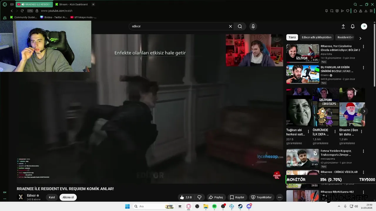Screen dimensions: 376x211
Task: Open Edixor channel avatar
Action: tap(21, 197)
